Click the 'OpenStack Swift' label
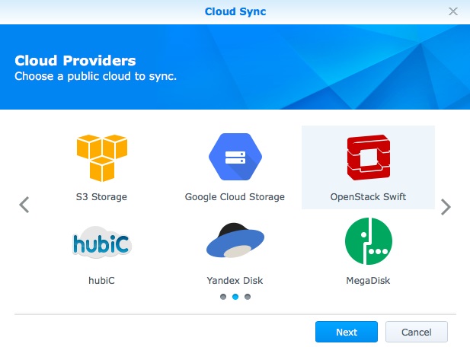Screen dimensions: 470x347 (x=368, y=197)
